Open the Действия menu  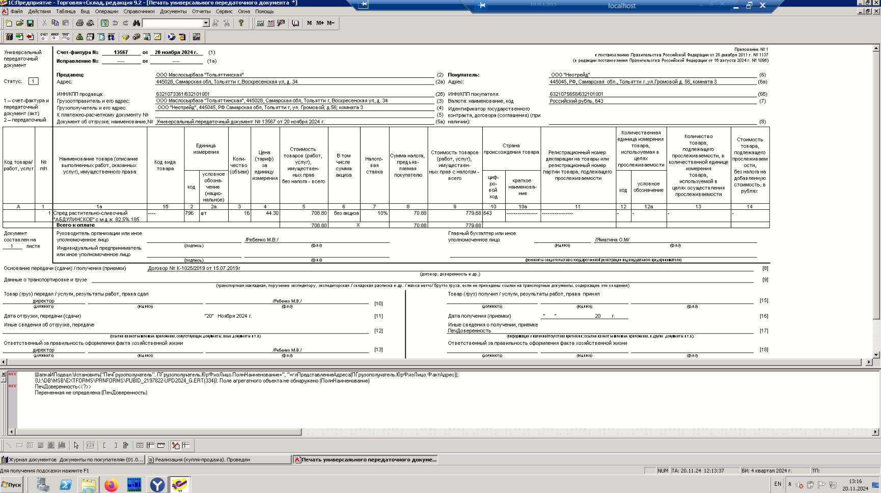[39, 11]
